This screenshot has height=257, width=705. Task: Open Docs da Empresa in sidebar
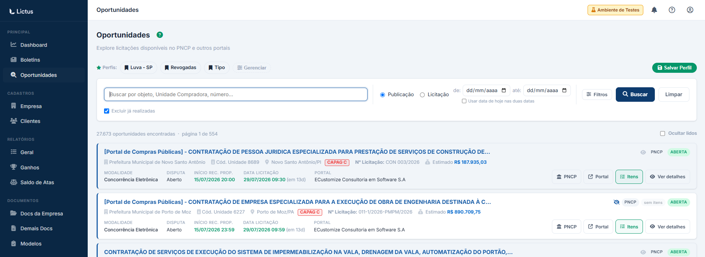click(44, 214)
